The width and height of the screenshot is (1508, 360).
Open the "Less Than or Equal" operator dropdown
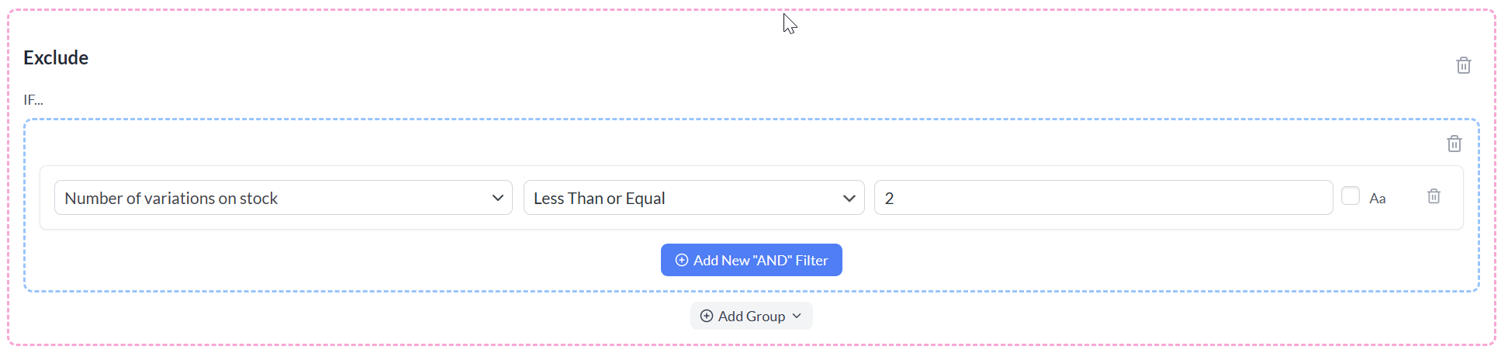(693, 198)
